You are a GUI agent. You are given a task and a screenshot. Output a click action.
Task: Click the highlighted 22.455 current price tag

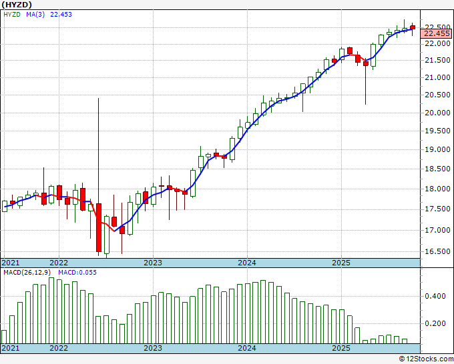437,33
